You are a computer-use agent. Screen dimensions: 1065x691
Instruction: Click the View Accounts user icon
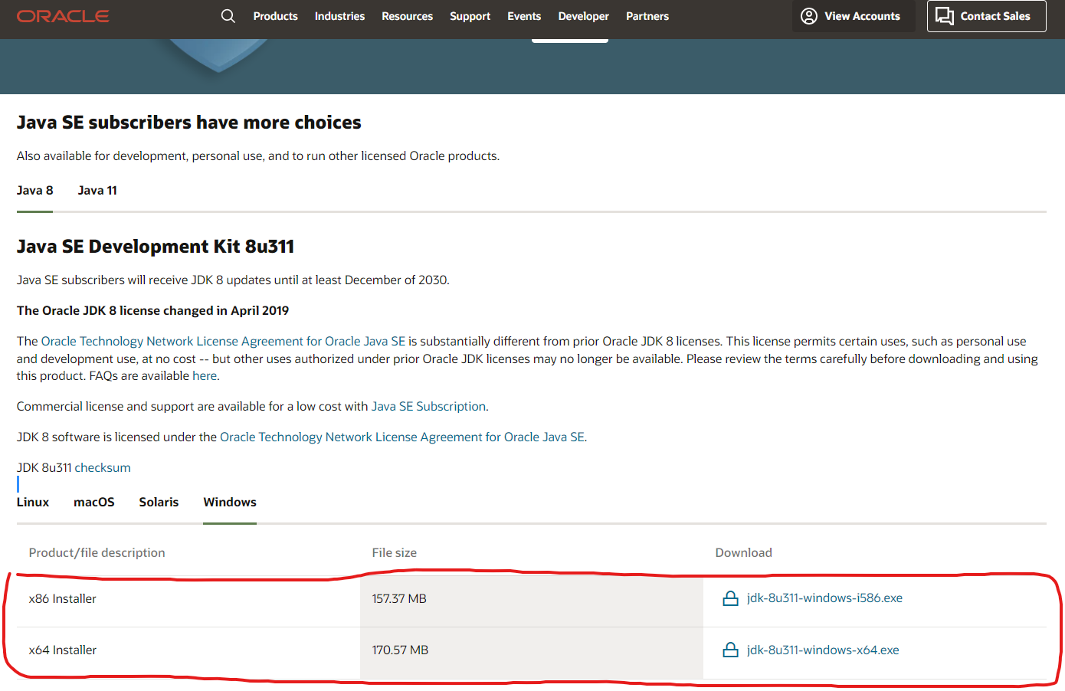click(x=809, y=16)
